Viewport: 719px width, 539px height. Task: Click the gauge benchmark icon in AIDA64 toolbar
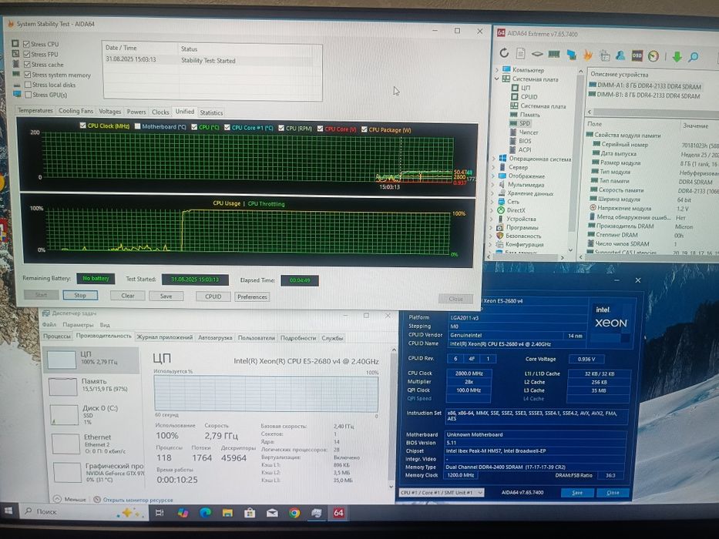653,56
